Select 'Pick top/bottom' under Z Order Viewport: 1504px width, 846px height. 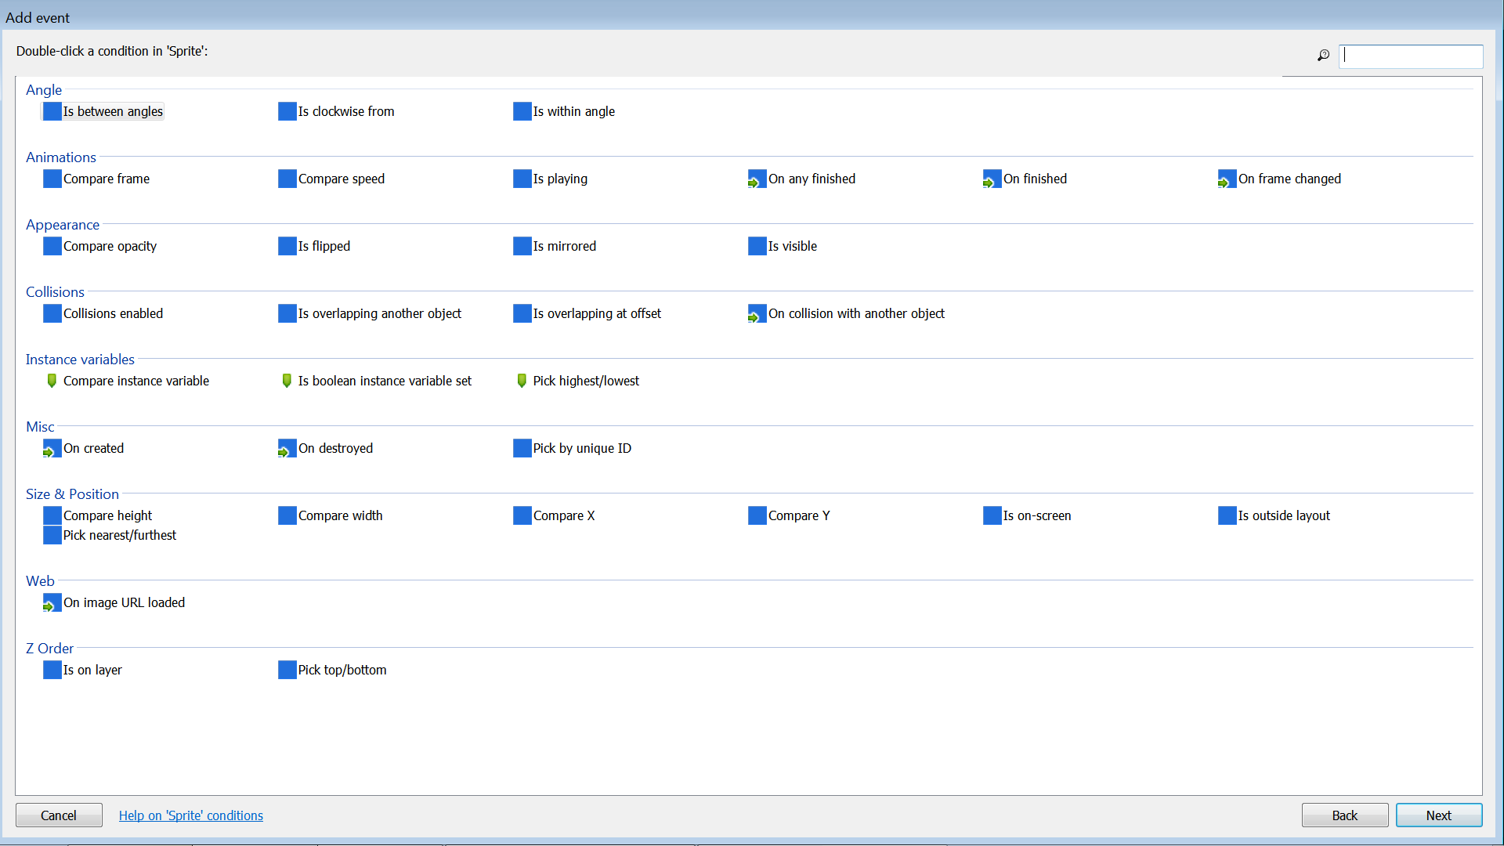[x=342, y=671]
